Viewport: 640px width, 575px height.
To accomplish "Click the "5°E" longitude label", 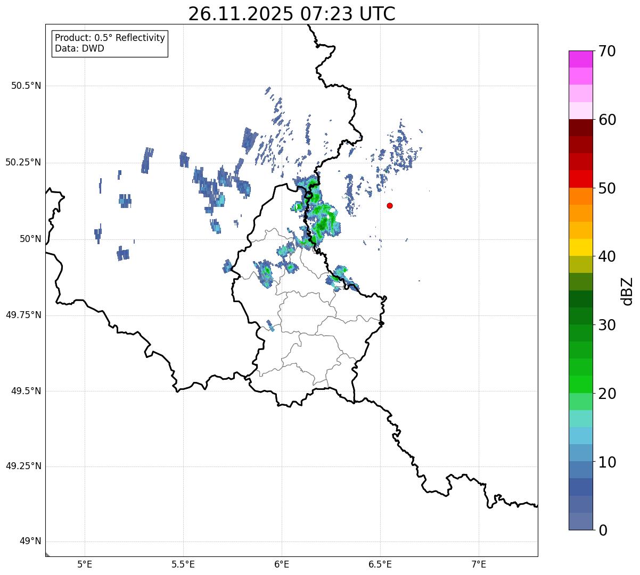I will click(x=85, y=564).
